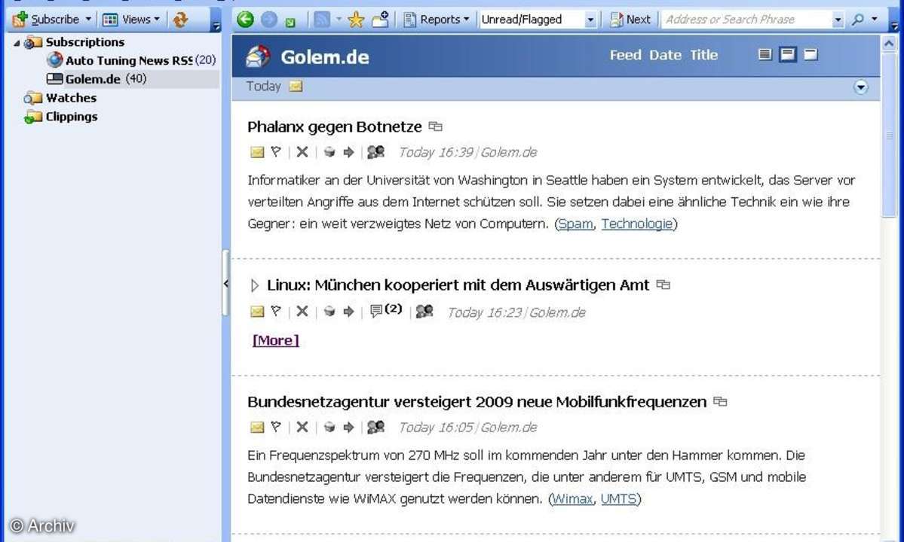Clip the Linux: München article
The width and height of the screenshot is (904, 542).
pos(329,312)
